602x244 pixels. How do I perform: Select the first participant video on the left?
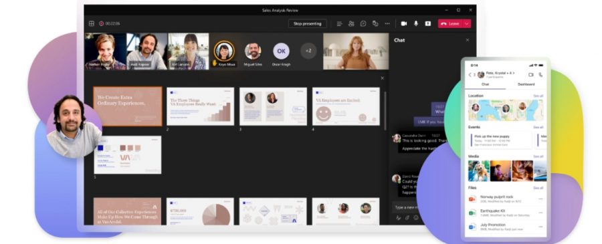106,51
